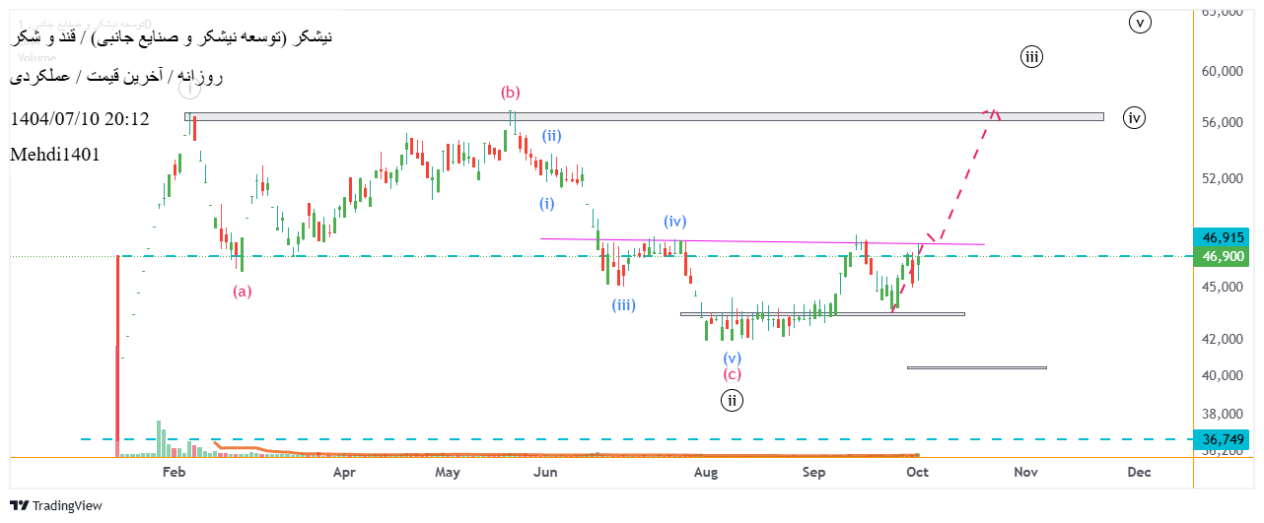Viewport: 1264px width, 523px height.
Task: Click the Mehdi1401 author text
Action: (54, 155)
